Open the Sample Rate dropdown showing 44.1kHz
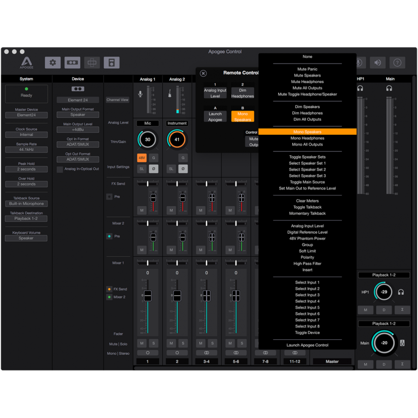Image resolution: width=418 pixels, height=418 pixels. (x=26, y=149)
